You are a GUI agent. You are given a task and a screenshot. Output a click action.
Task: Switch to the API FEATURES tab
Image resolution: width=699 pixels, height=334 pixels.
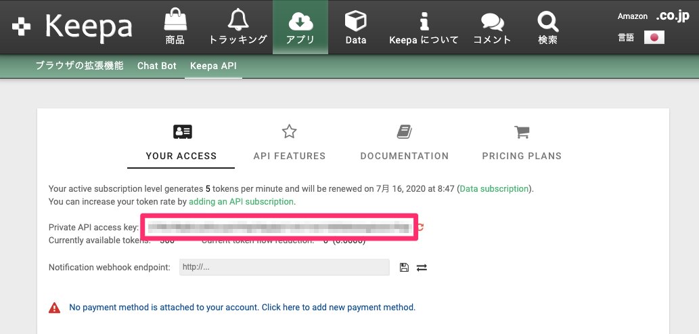[x=290, y=143]
